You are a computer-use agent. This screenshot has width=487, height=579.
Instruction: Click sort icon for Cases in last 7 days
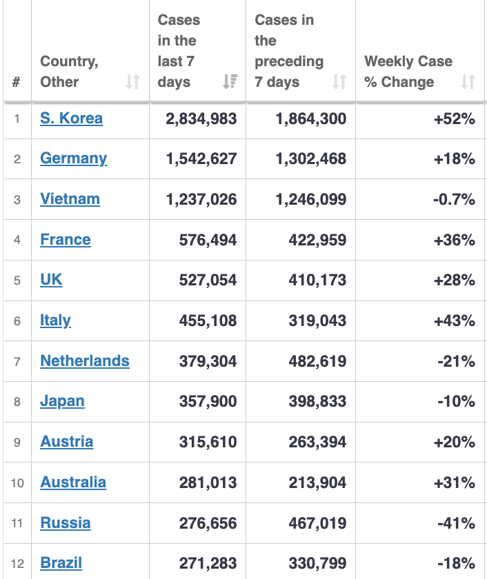coord(230,82)
